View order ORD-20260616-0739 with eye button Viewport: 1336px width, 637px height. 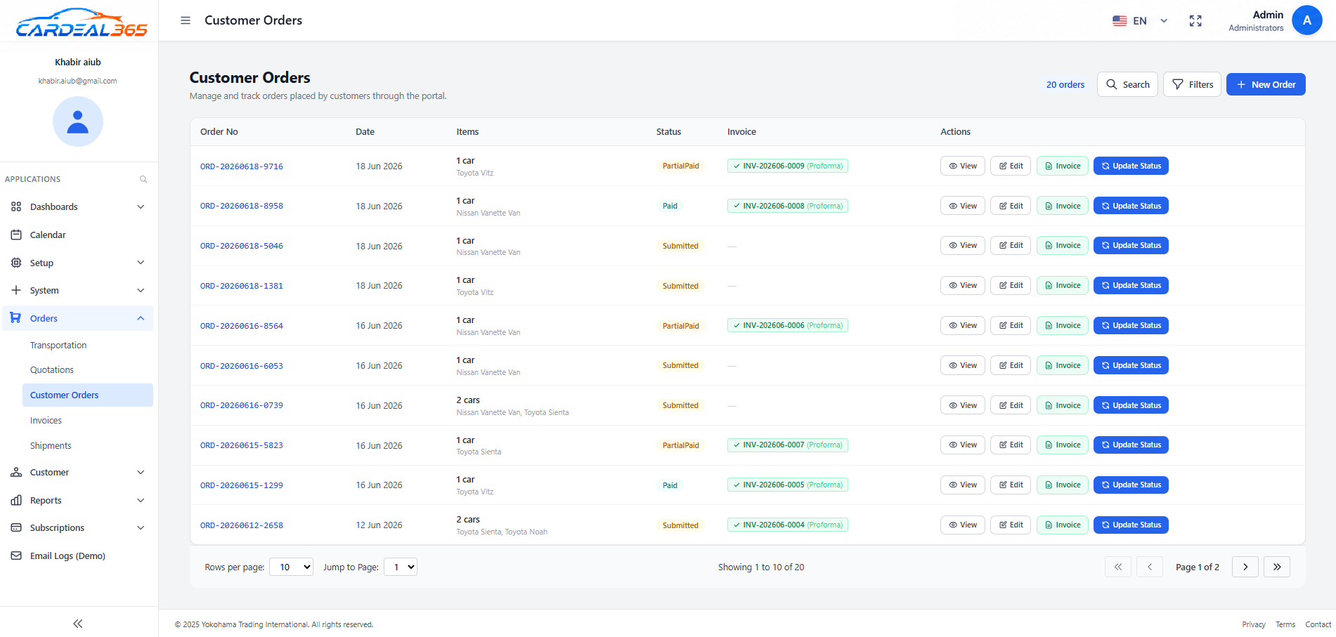tap(963, 405)
